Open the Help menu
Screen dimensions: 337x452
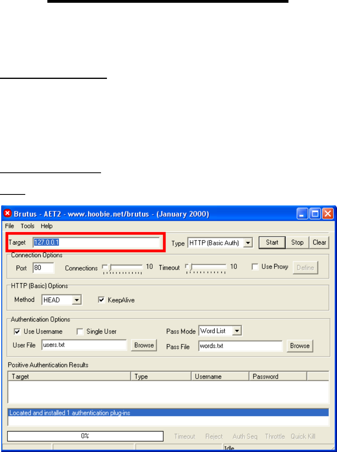coord(47,226)
